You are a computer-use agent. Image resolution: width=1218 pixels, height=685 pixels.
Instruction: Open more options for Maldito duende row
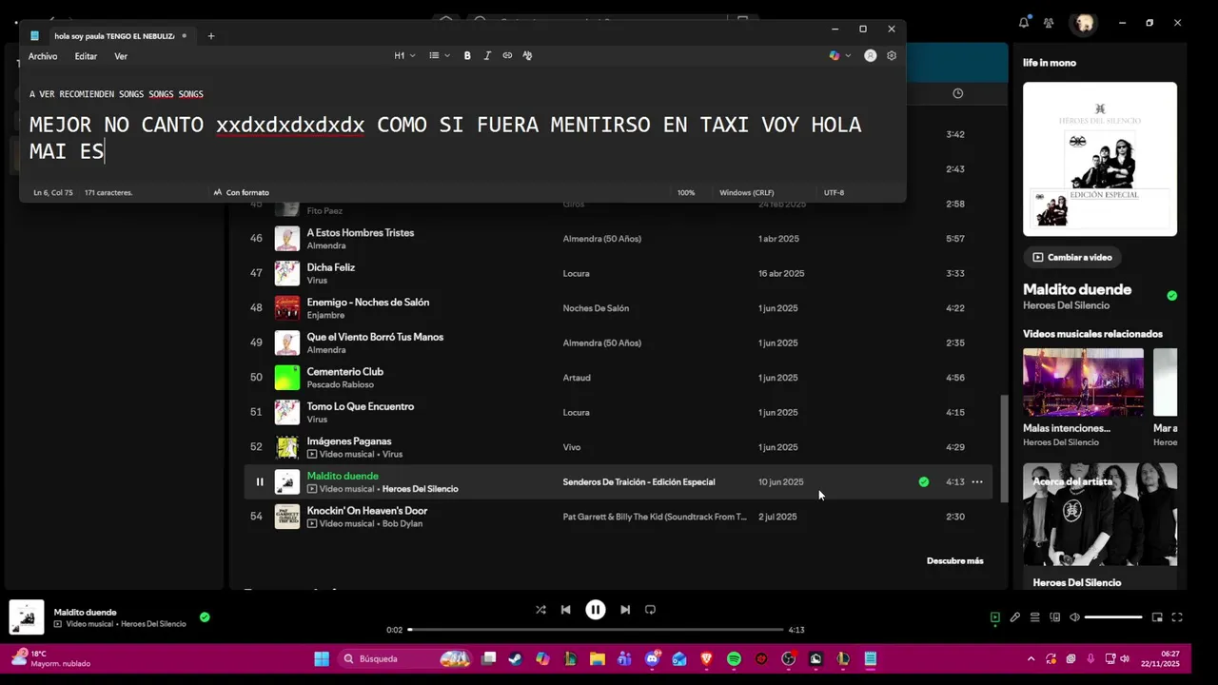[976, 482]
